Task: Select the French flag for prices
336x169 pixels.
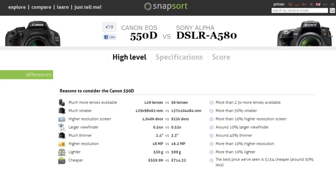Action: click(x=311, y=4)
